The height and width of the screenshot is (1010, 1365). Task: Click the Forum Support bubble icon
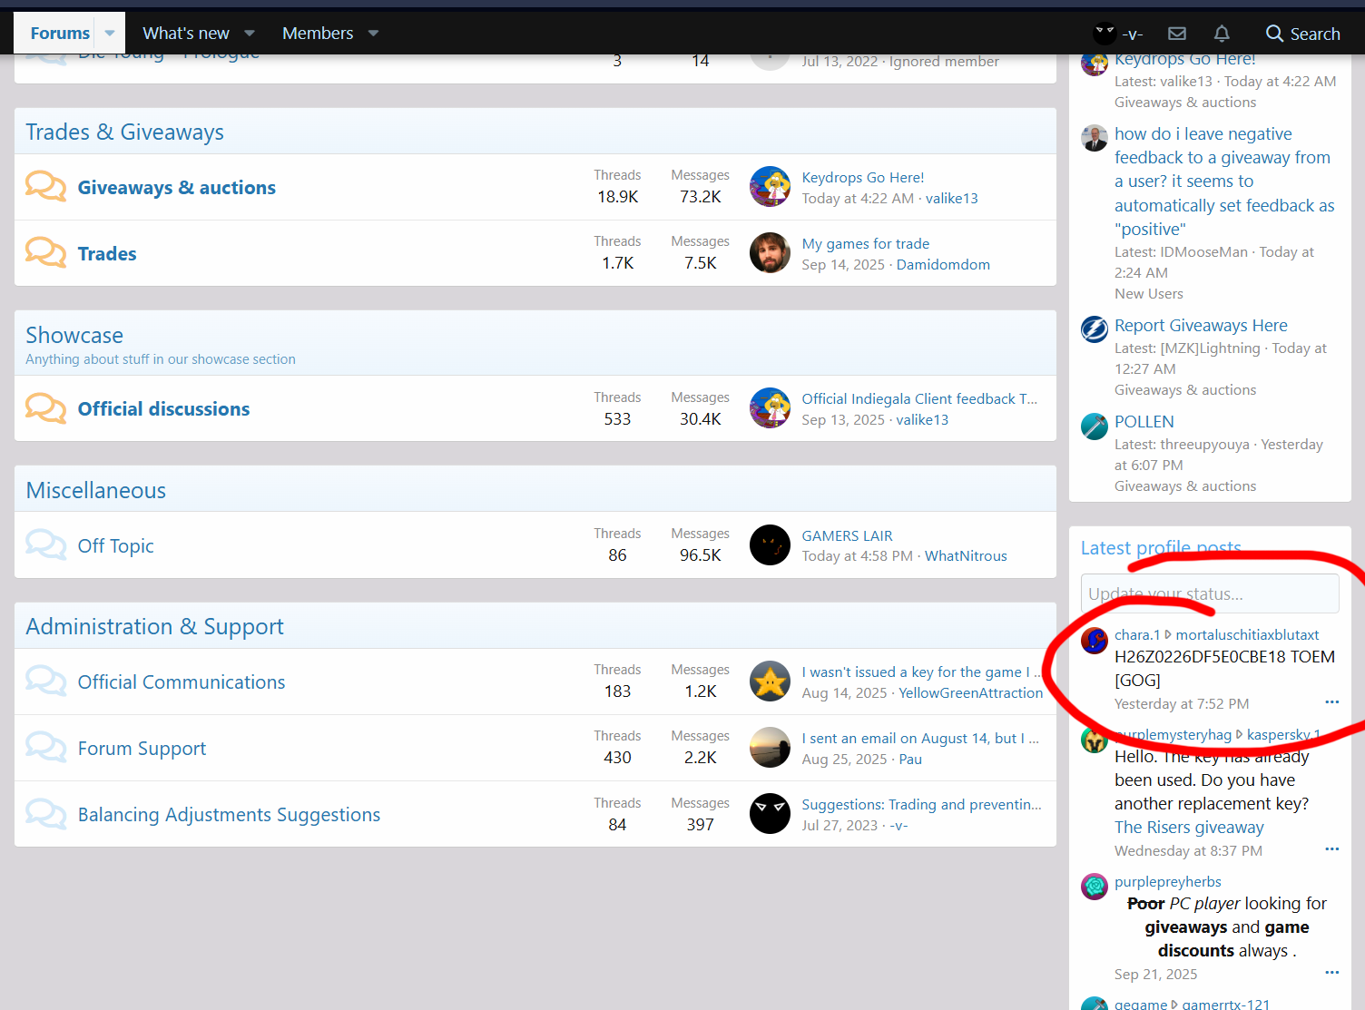point(45,747)
